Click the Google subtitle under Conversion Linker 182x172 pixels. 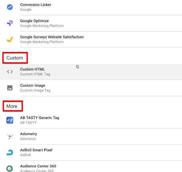tap(26, 10)
